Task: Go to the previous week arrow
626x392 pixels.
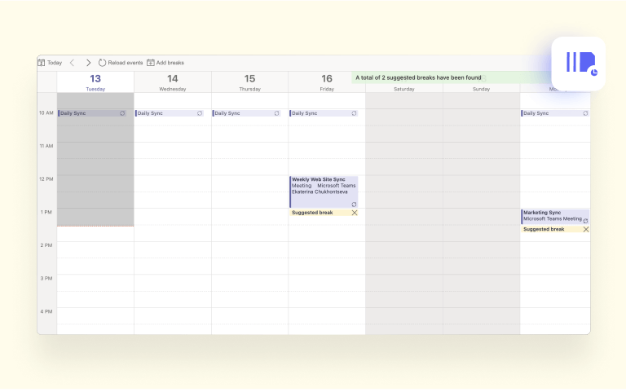Action: tap(73, 63)
